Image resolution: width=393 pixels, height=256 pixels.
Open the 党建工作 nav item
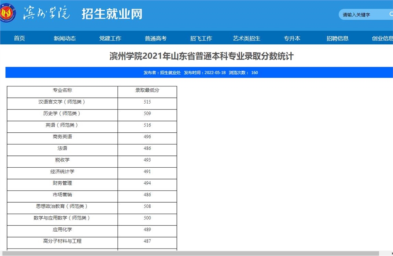tap(110, 38)
